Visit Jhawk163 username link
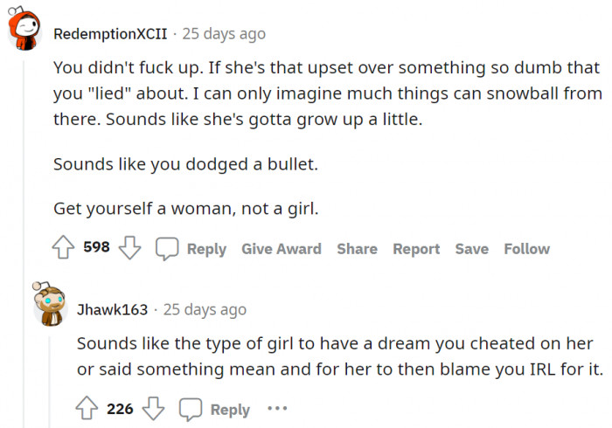Viewport: 612px width, 428px height. pos(111,309)
